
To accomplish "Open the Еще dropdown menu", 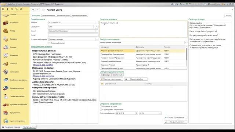I will [x=228, y=15].
